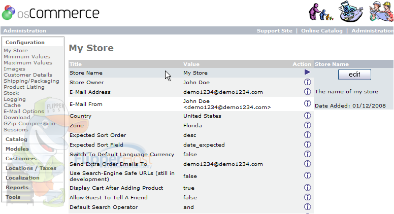Click the Florida zone value
The height and width of the screenshot is (214, 394).
(192, 125)
